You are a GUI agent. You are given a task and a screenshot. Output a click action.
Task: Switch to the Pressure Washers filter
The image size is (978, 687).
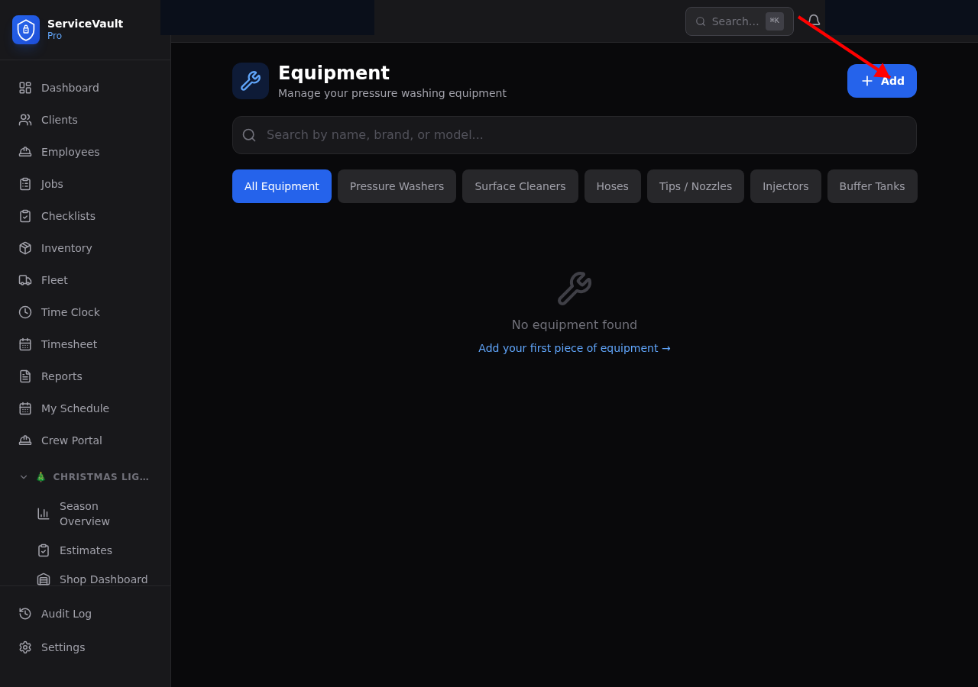[397, 186]
